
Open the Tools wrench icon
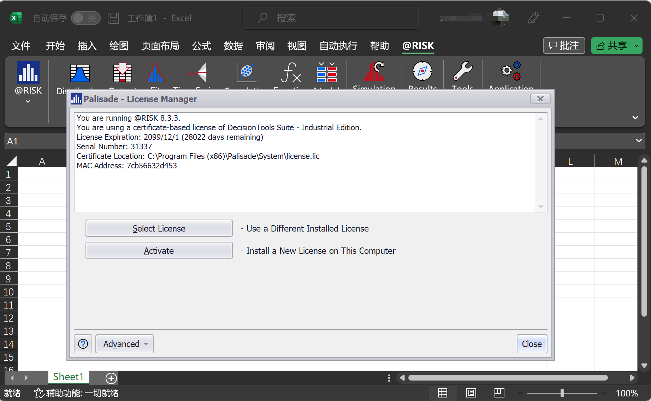coord(462,72)
